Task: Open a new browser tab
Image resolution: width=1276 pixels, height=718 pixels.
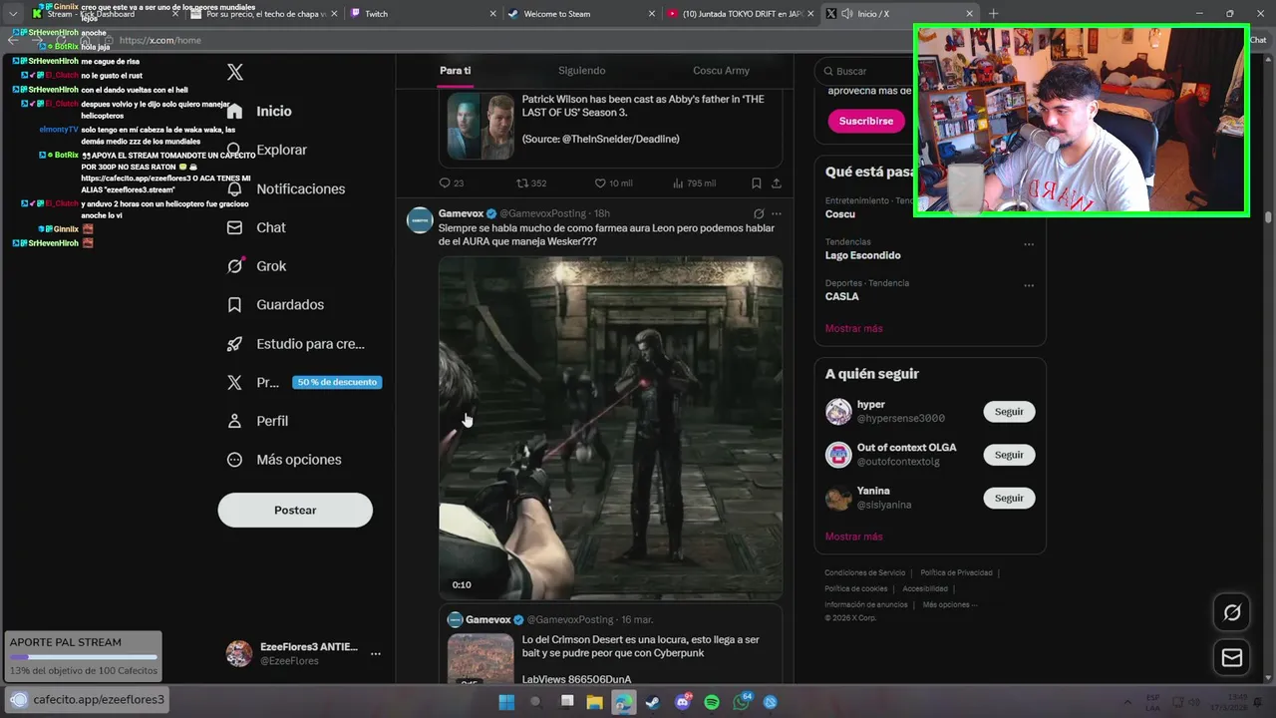Action: (x=993, y=14)
